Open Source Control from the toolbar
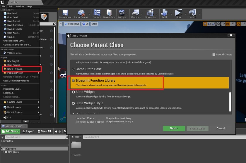The height and width of the screenshot is (163, 246). [x=81, y=14]
